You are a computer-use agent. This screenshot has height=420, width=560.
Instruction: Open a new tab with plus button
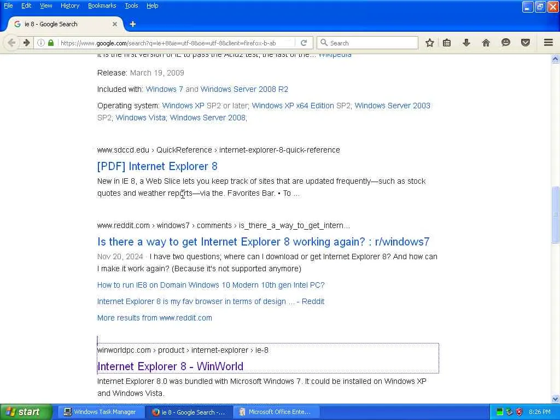coord(133,24)
